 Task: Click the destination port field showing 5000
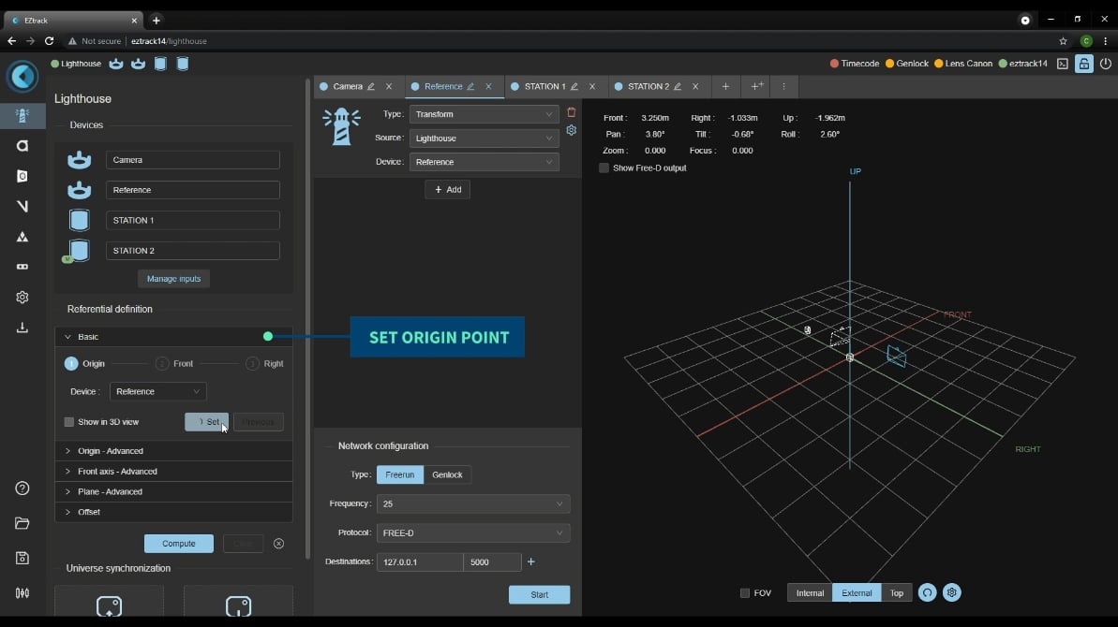click(491, 561)
